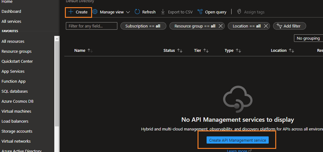
Task: Open Storage accounts in sidebar
Action: click(x=17, y=131)
